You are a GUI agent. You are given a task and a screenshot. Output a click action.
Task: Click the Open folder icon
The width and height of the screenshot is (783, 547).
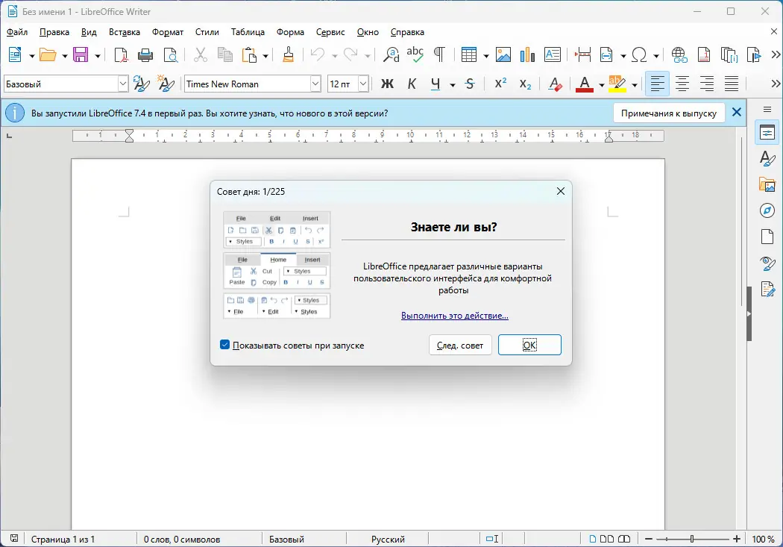pyautogui.click(x=48, y=54)
